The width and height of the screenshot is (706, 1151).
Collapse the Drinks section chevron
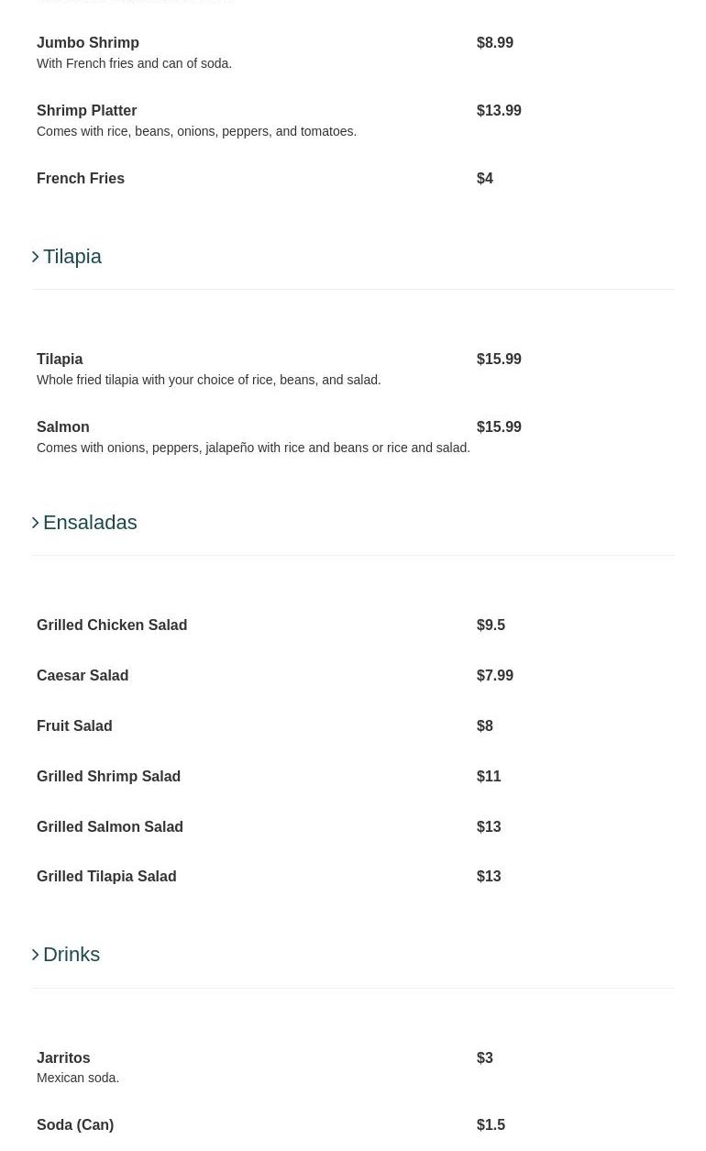coord(36,955)
